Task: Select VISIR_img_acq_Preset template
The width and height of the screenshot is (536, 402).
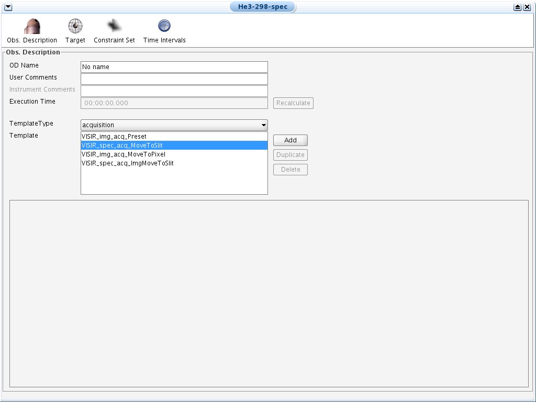Action: click(x=174, y=137)
